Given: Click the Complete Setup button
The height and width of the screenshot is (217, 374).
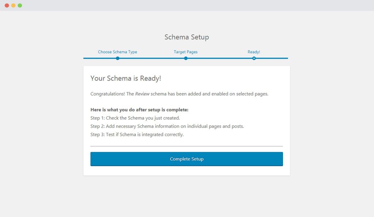Looking at the screenshot, I should pyautogui.click(x=187, y=159).
